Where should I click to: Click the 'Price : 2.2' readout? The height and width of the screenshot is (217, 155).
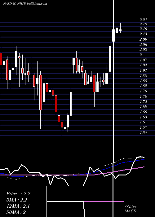[18, 194]
